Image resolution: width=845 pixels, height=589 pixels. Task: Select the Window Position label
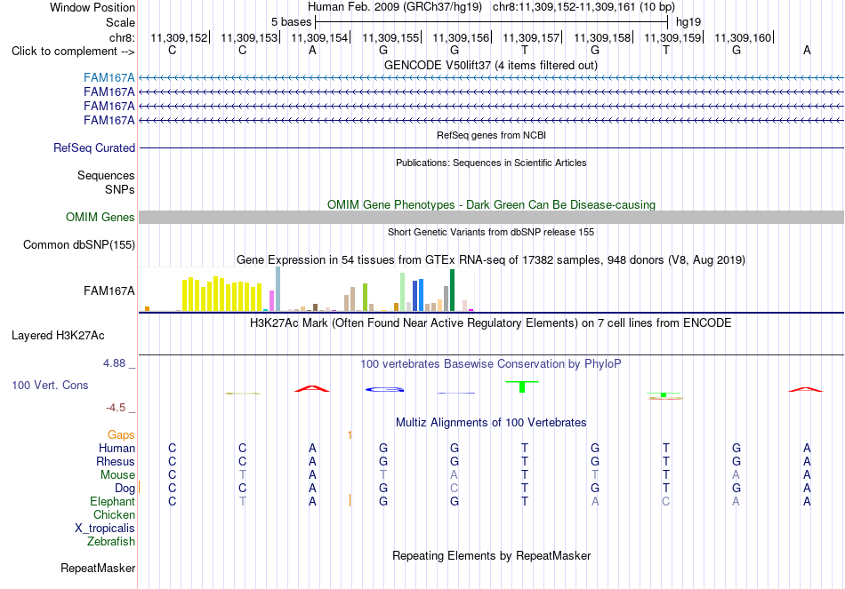point(93,7)
